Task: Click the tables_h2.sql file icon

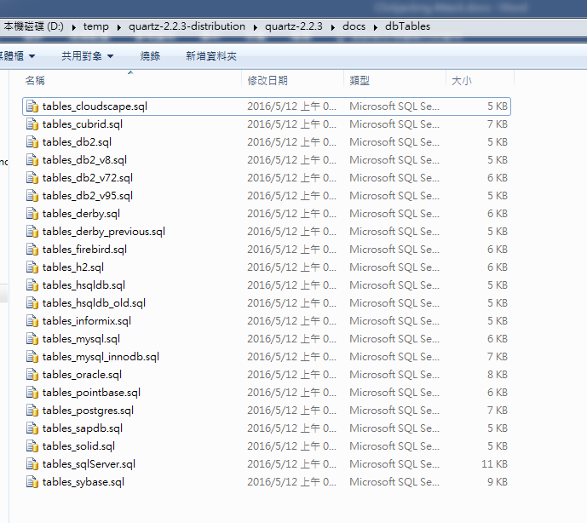Action: tap(32, 267)
